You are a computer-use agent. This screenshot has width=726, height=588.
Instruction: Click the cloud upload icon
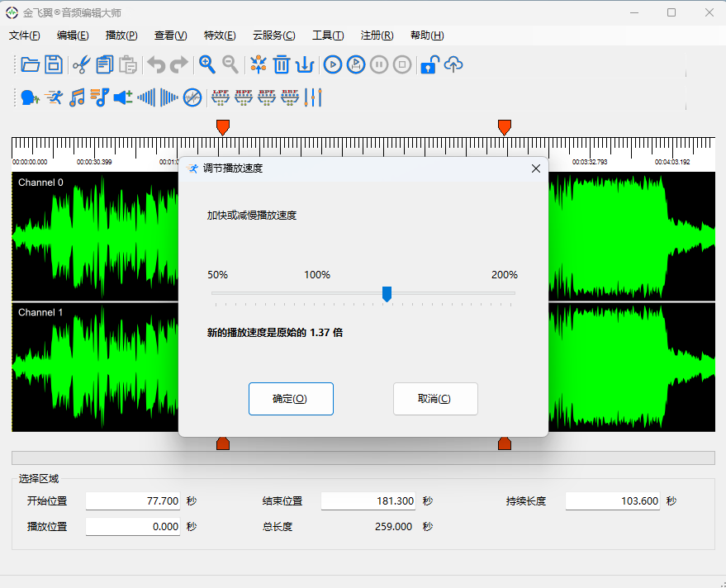pos(453,64)
